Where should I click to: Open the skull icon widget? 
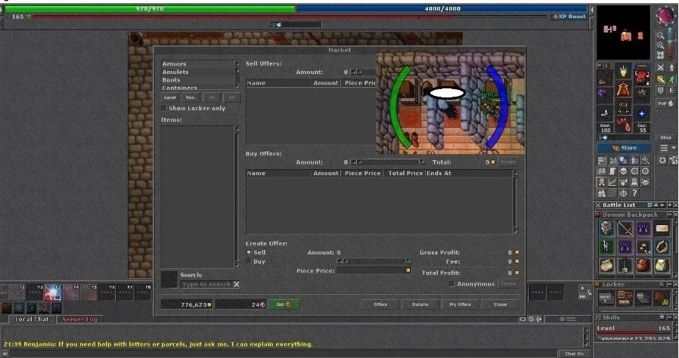point(623,171)
